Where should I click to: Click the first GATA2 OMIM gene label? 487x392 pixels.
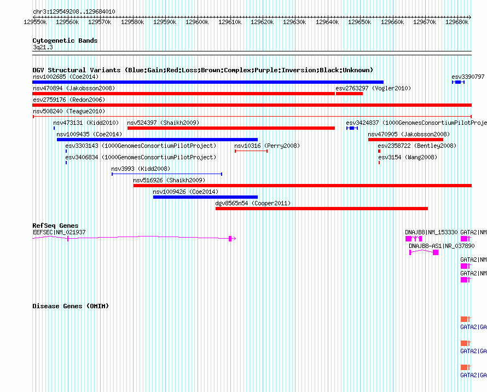(x=473, y=327)
